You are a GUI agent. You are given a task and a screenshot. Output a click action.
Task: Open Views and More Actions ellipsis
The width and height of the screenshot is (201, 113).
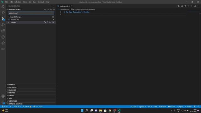click(x=53, y=6)
